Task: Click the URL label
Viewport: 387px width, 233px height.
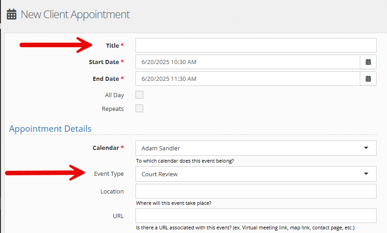Action: (118, 216)
